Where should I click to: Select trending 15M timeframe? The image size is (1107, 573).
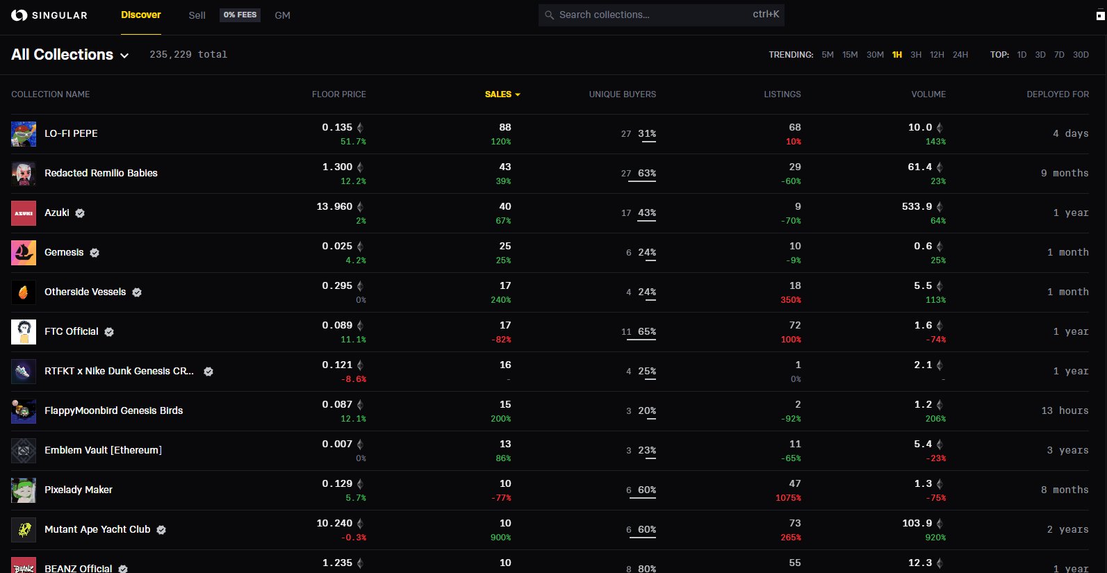coord(850,55)
